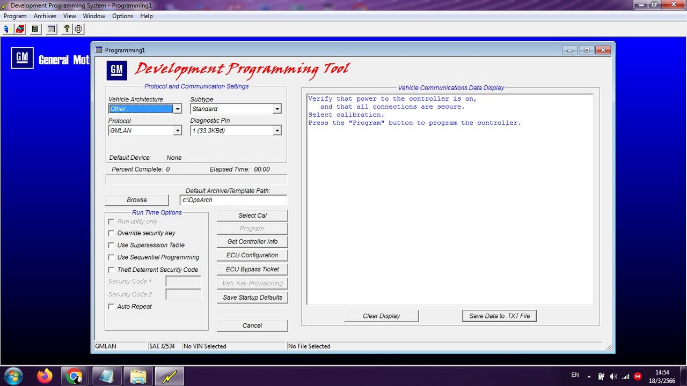Click the disabled Run utility only checkbox
Viewport: 687px width, 386px height.
click(112, 221)
